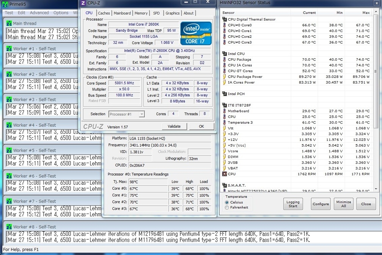Click the VID field showing 1.3811v
382x255 pixels.
tap(140, 152)
